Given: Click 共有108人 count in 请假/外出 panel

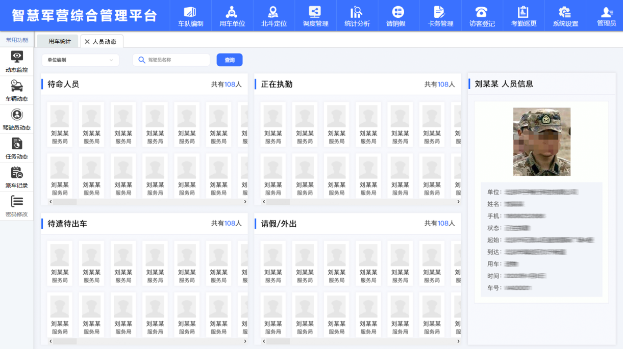Looking at the screenshot, I should (440, 224).
